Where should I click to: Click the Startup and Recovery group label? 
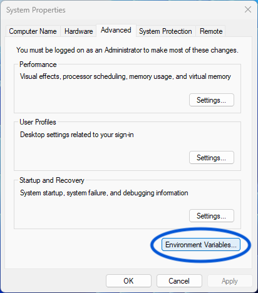52,180
